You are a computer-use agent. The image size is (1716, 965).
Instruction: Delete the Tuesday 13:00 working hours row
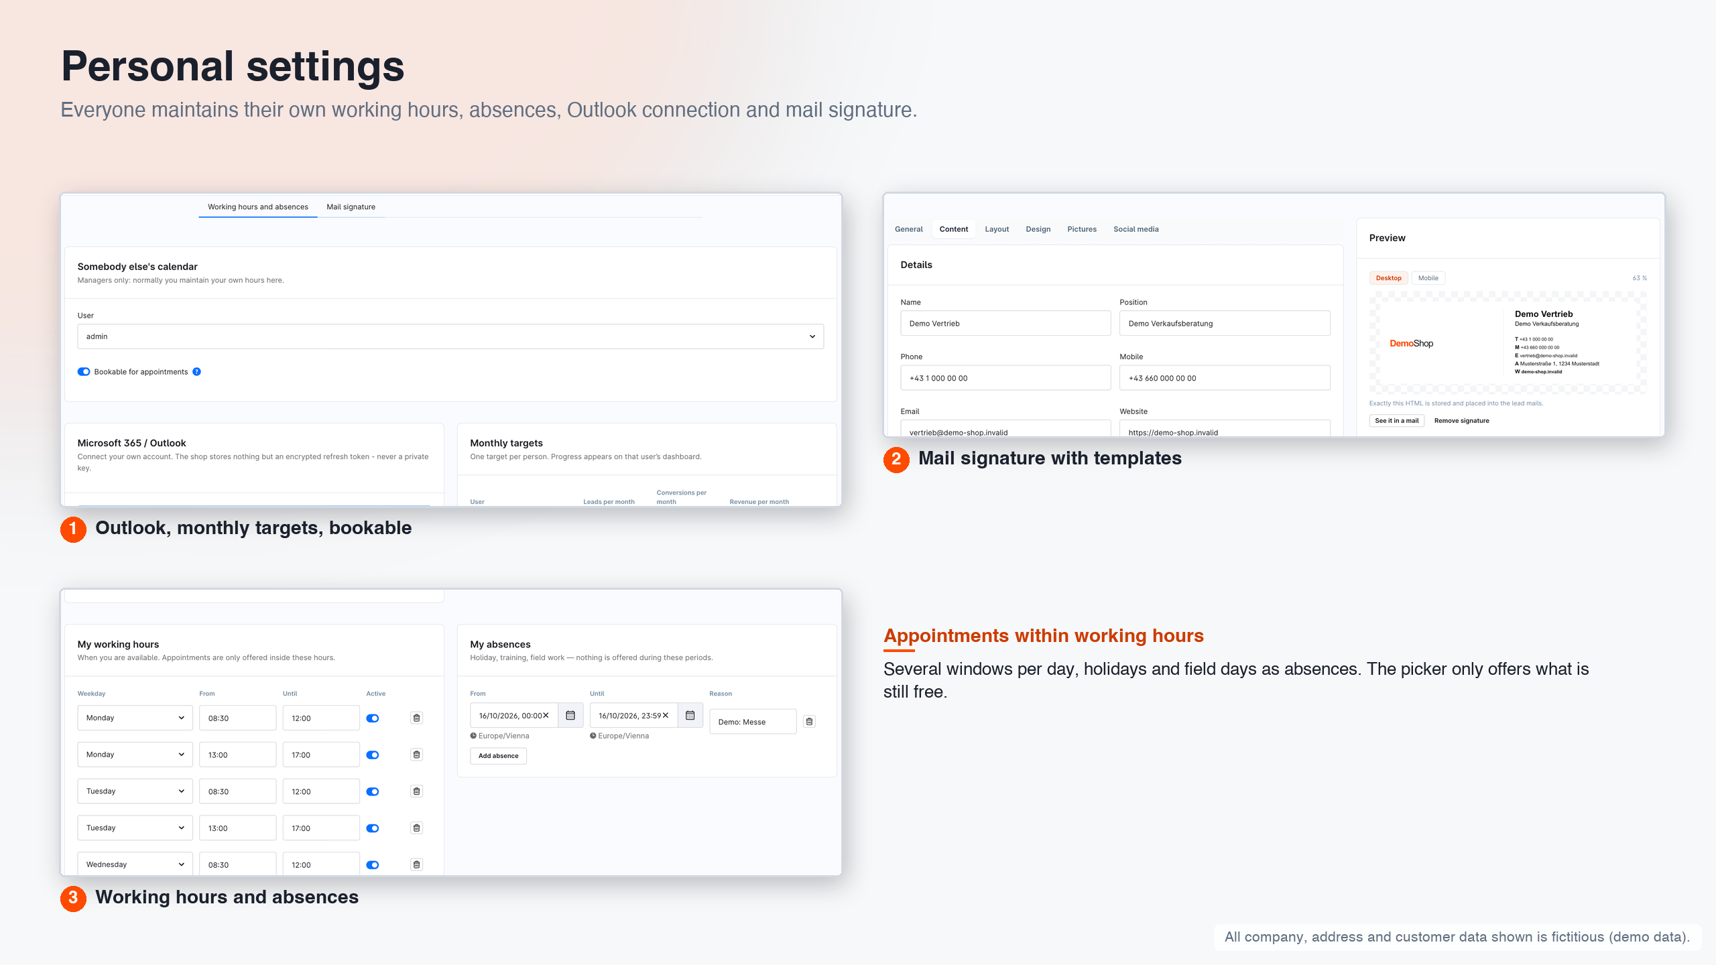click(x=416, y=828)
